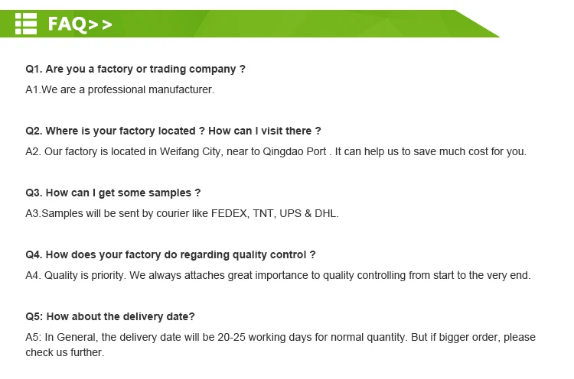
Task: Click the double arrows after FAQ
Action: (101, 24)
